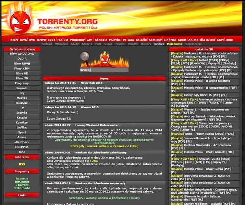The height and width of the screenshot is (205, 245).
Task: Open the Programy tab in the top menu
Action: click(x=77, y=40)
